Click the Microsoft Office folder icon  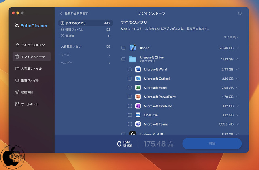pos(133,59)
